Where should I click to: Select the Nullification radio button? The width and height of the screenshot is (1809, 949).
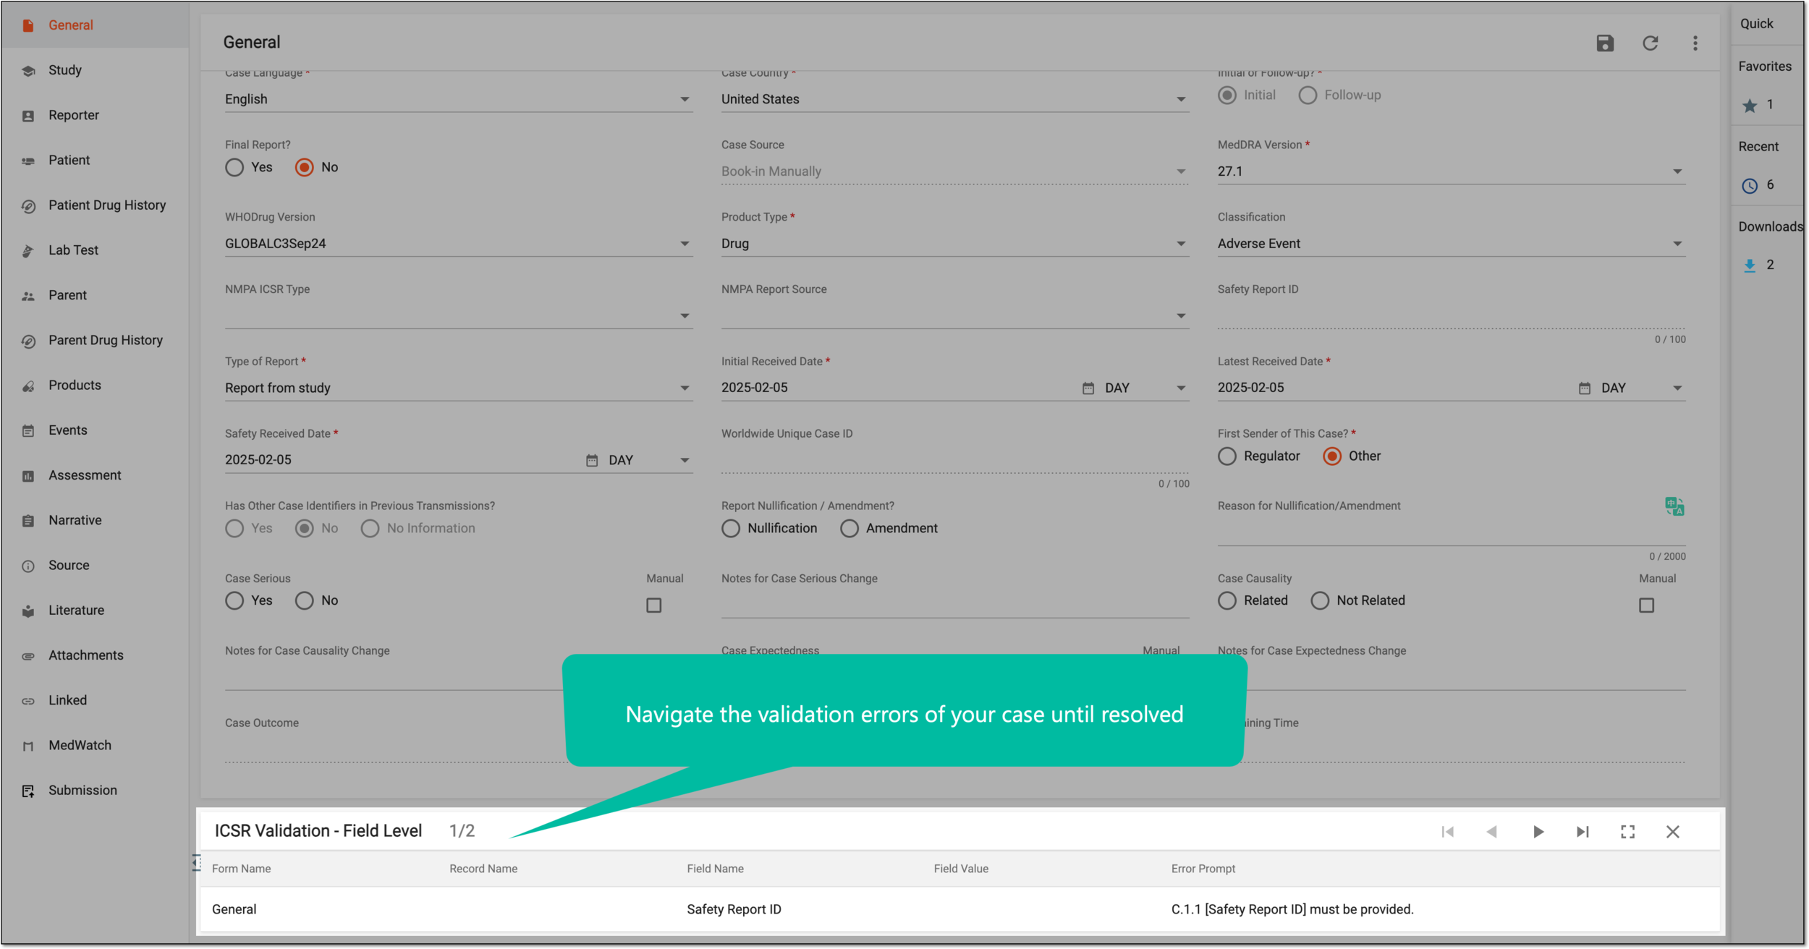(x=731, y=529)
